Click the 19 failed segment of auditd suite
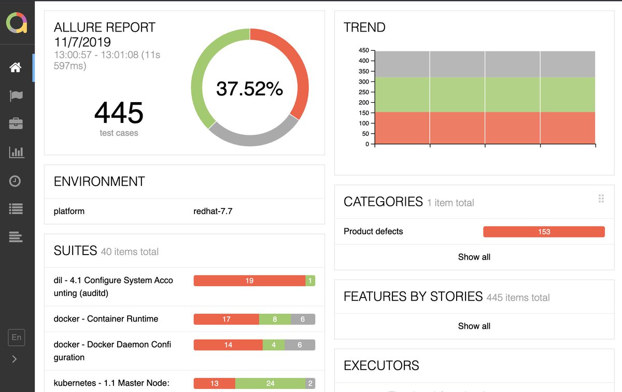The width and height of the screenshot is (622, 392). [249, 281]
